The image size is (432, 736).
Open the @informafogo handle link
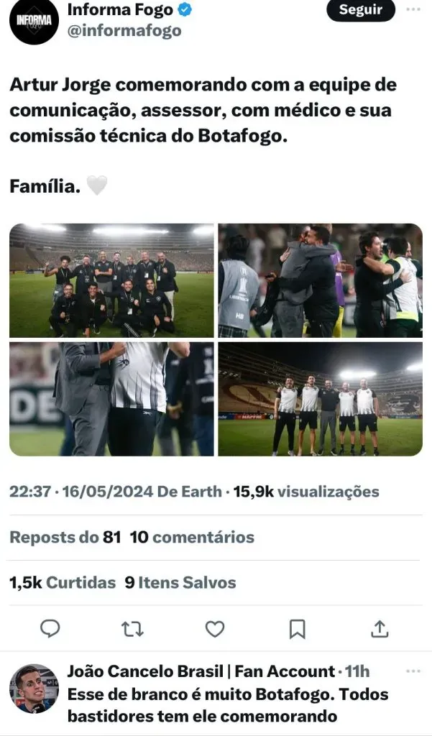[x=124, y=30]
